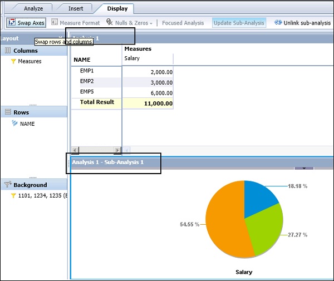This screenshot has height=281, width=334.
Task: Select the Display tab
Action: pyautogui.click(x=117, y=8)
